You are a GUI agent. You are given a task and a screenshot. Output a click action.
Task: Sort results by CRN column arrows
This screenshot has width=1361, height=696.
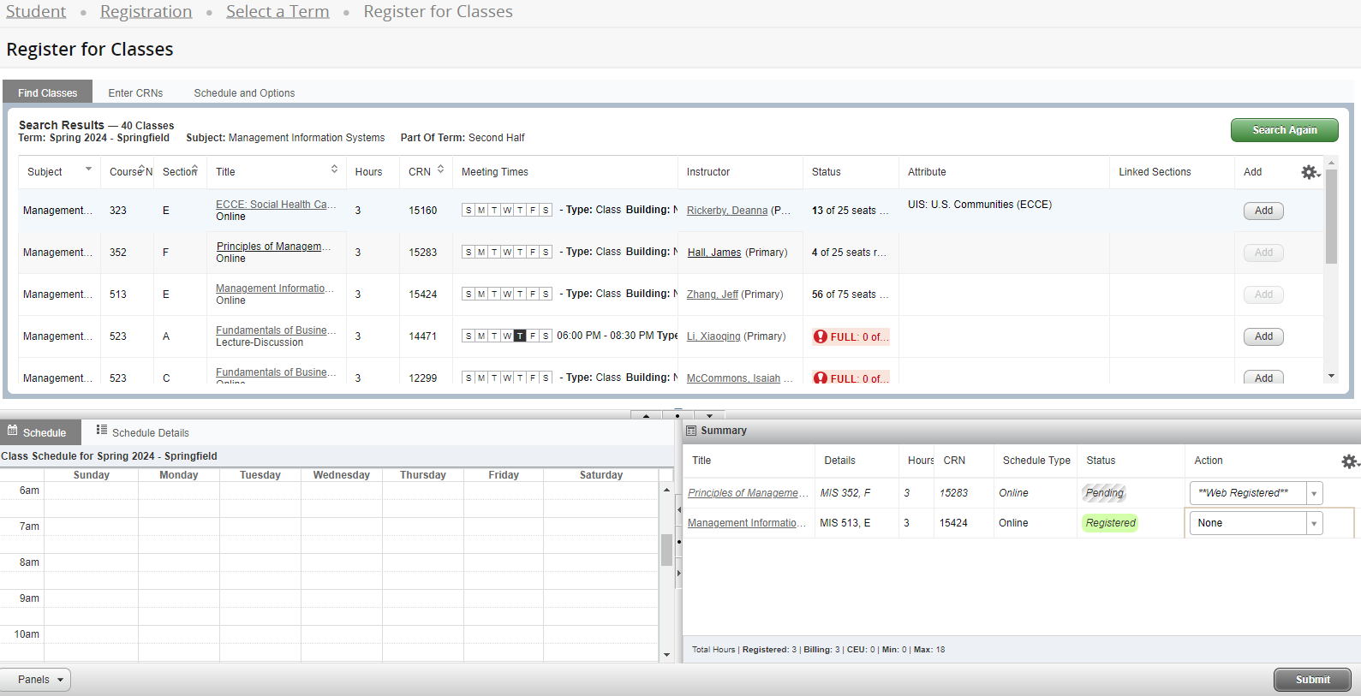pos(440,170)
